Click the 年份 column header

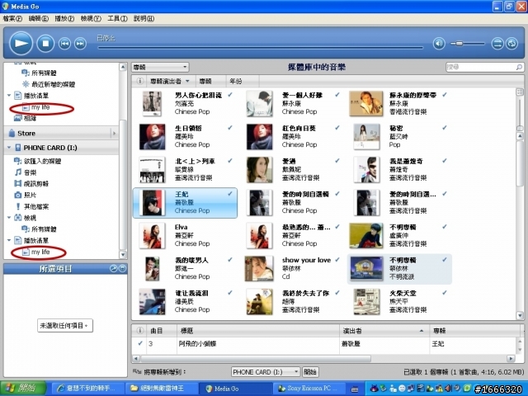[x=243, y=81]
